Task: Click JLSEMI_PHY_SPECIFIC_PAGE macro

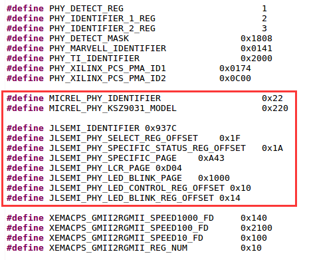Action: point(113,158)
